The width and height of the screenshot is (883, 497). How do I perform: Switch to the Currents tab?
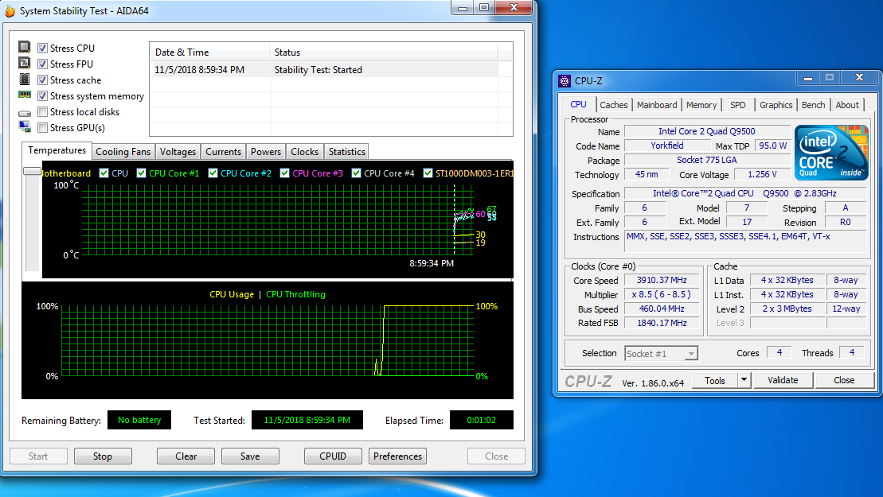coord(223,152)
